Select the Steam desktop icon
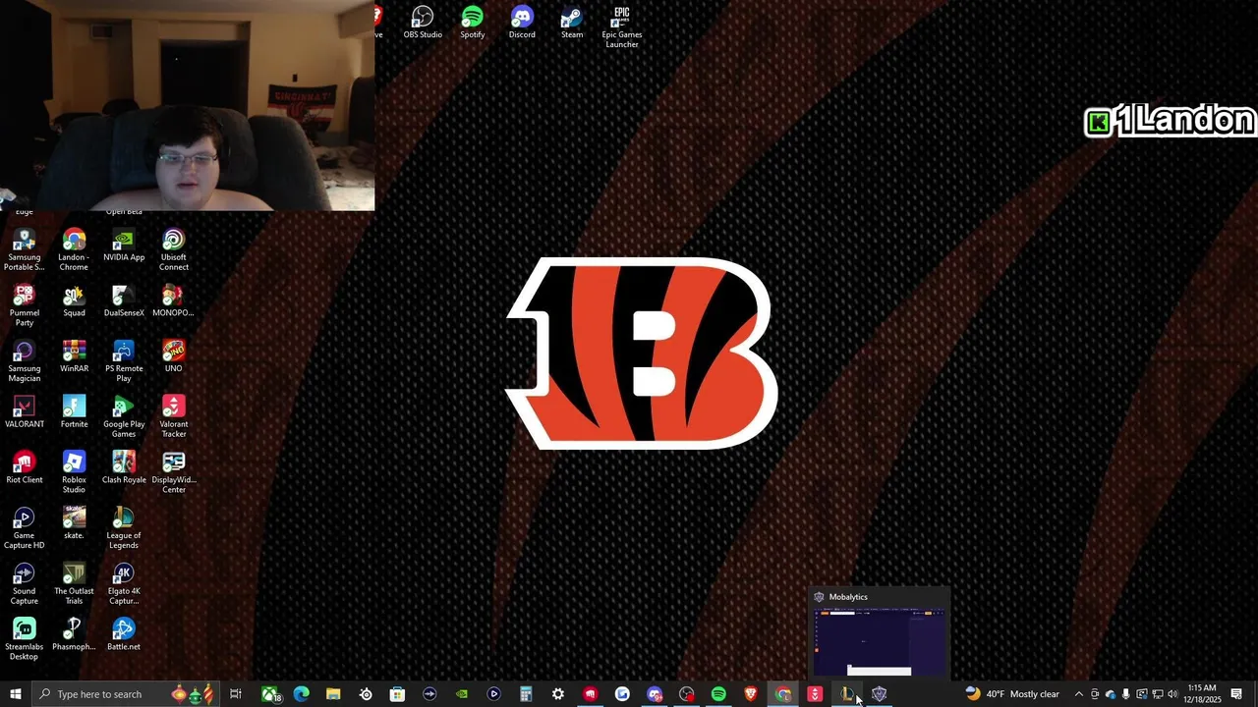This screenshot has width=1258, height=707. tap(572, 23)
